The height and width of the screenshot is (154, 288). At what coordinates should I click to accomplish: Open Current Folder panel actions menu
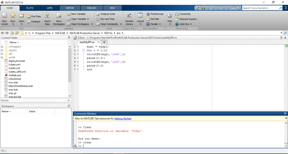(69, 38)
